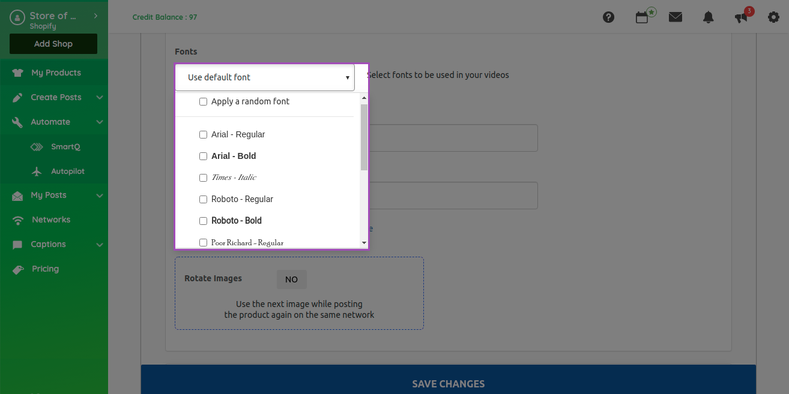Check the Apply a random font box

pyautogui.click(x=203, y=102)
